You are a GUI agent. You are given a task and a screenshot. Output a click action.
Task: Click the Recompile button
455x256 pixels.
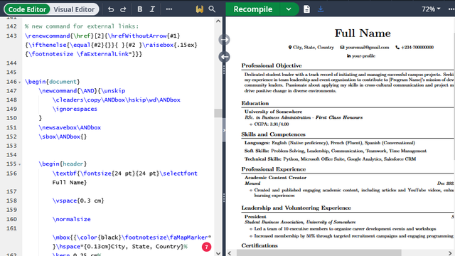(x=253, y=9)
